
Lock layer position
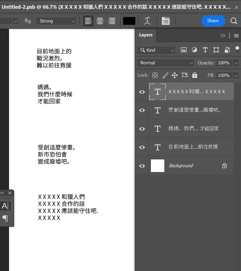click(175, 75)
